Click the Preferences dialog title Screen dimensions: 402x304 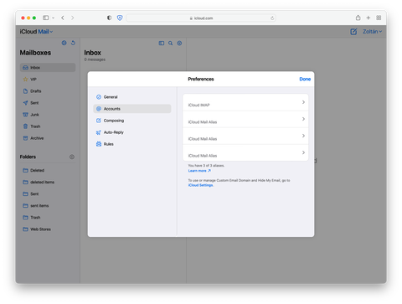[201, 79]
